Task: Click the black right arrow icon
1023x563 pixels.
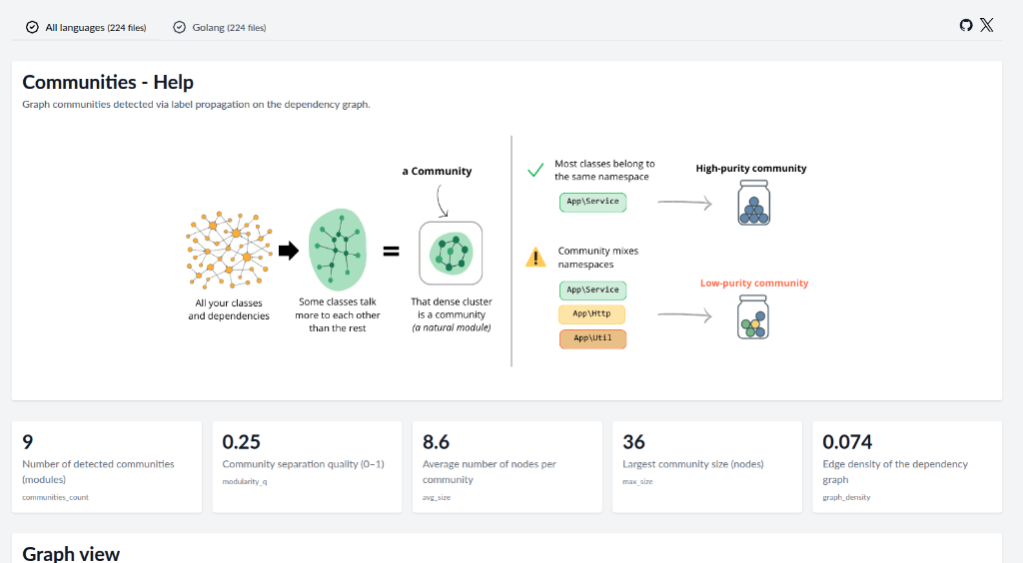Action: pyautogui.click(x=288, y=252)
